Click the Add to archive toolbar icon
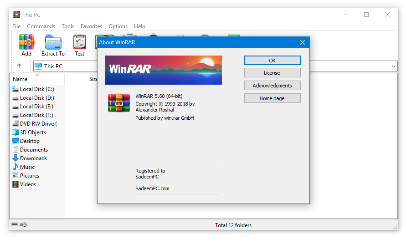 pyautogui.click(x=26, y=45)
